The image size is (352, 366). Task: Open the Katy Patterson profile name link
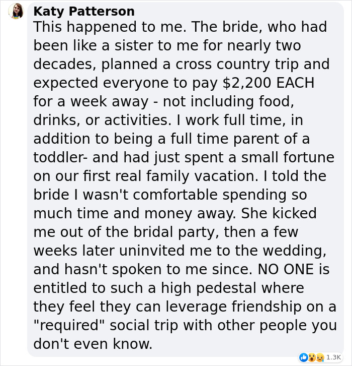(x=84, y=11)
